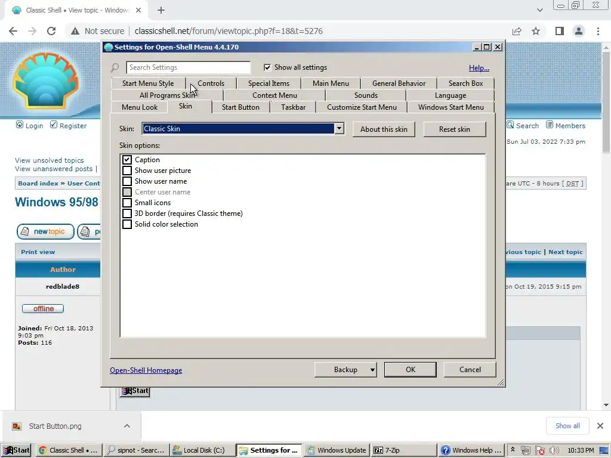Switch to Windows Help taskbar item
Screen dimensions: 611x458
click(472, 450)
